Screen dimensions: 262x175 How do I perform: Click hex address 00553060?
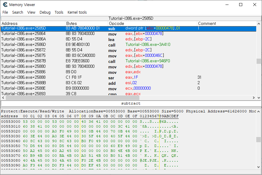pos(11,151)
